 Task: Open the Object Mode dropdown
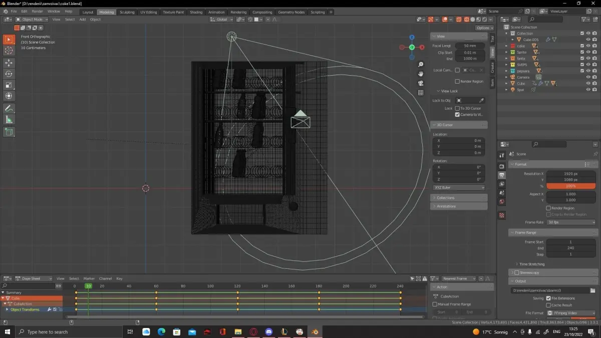(x=32, y=20)
